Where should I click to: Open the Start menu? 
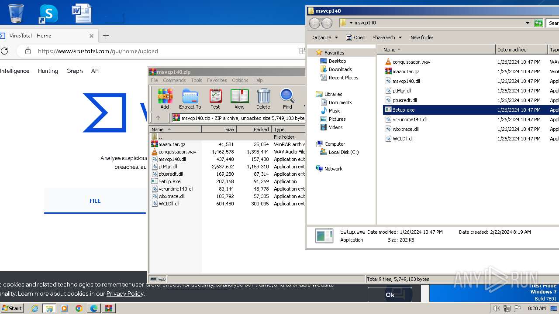tap(12, 308)
